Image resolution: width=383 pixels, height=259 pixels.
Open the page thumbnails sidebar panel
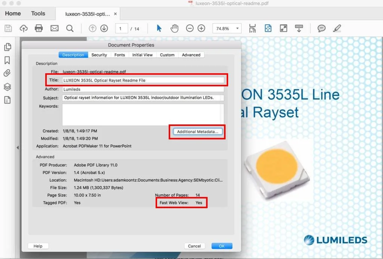click(x=7, y=47)
